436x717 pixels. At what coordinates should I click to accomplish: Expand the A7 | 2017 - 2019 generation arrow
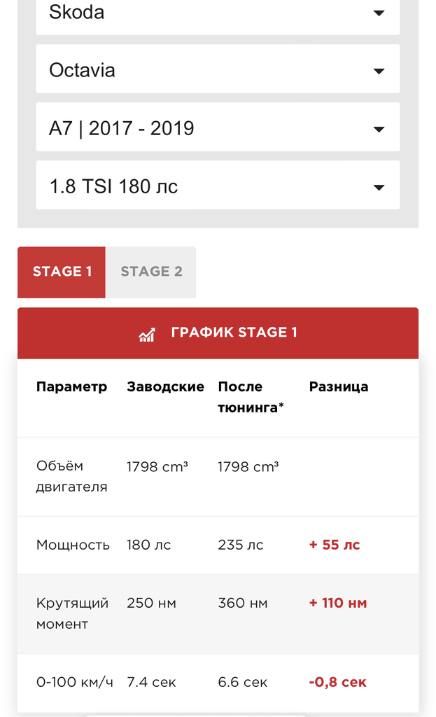click(379, 129)
